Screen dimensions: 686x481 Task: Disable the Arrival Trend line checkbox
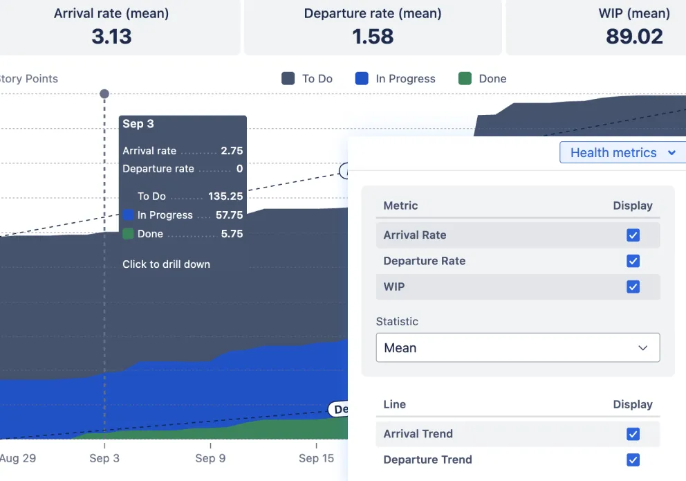(x=633, y=434)
